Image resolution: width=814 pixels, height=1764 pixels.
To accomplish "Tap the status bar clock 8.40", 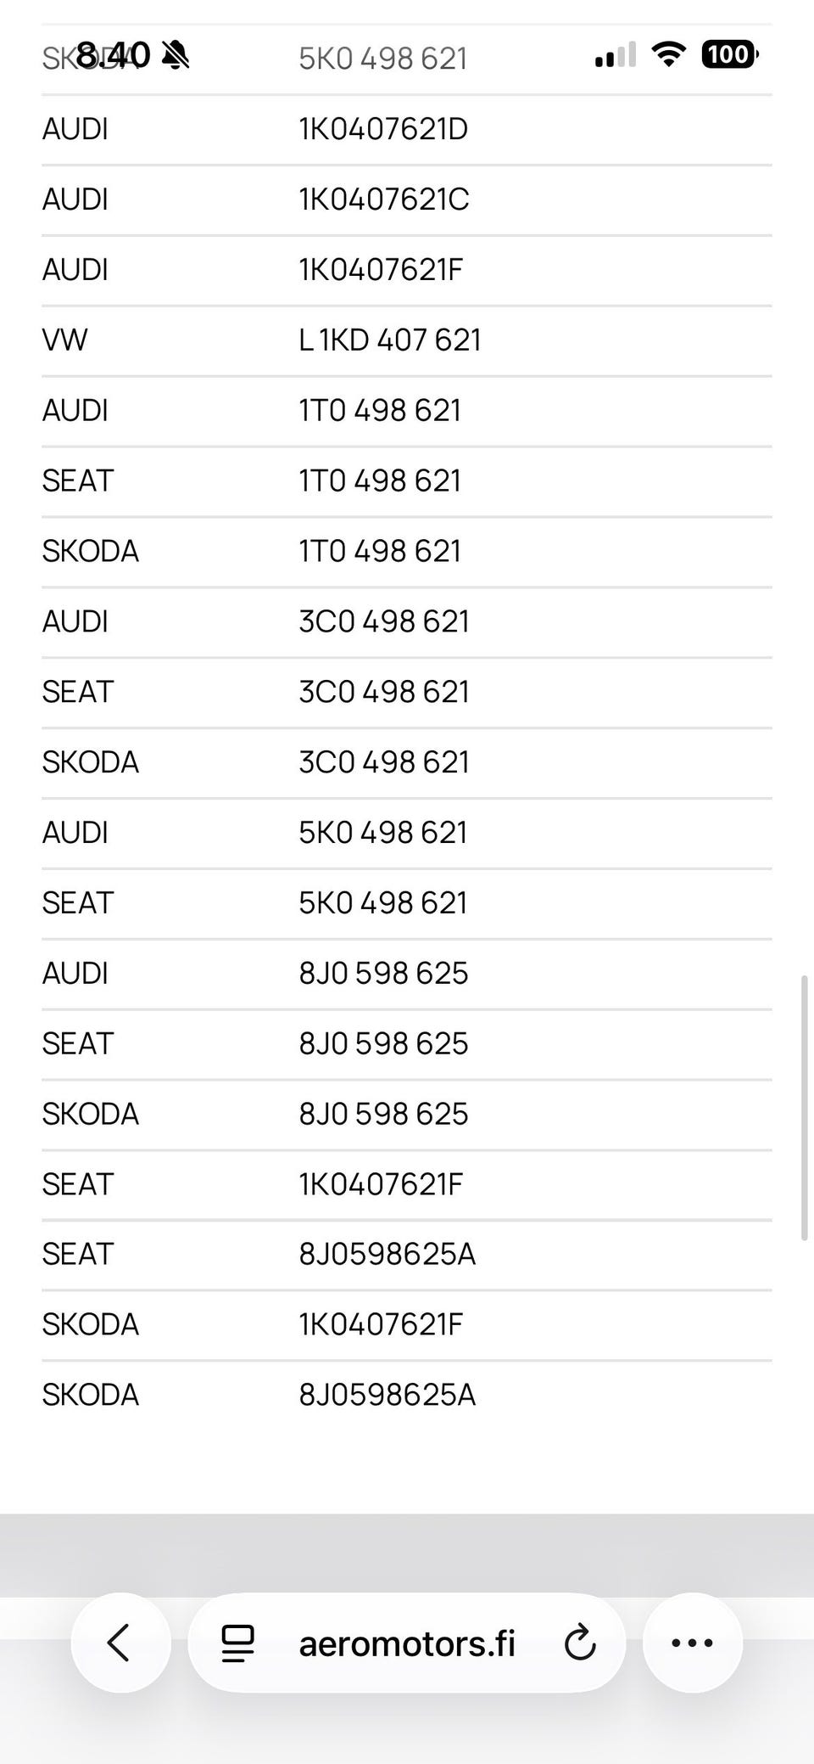I will 114,55.
